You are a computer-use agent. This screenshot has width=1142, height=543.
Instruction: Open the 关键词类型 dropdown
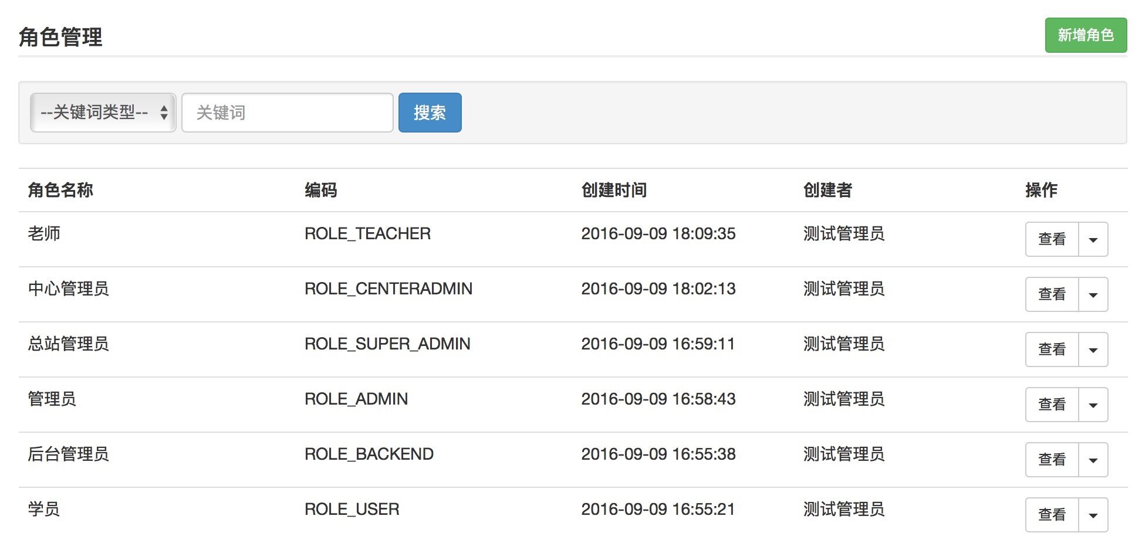(x=103, y=113)
